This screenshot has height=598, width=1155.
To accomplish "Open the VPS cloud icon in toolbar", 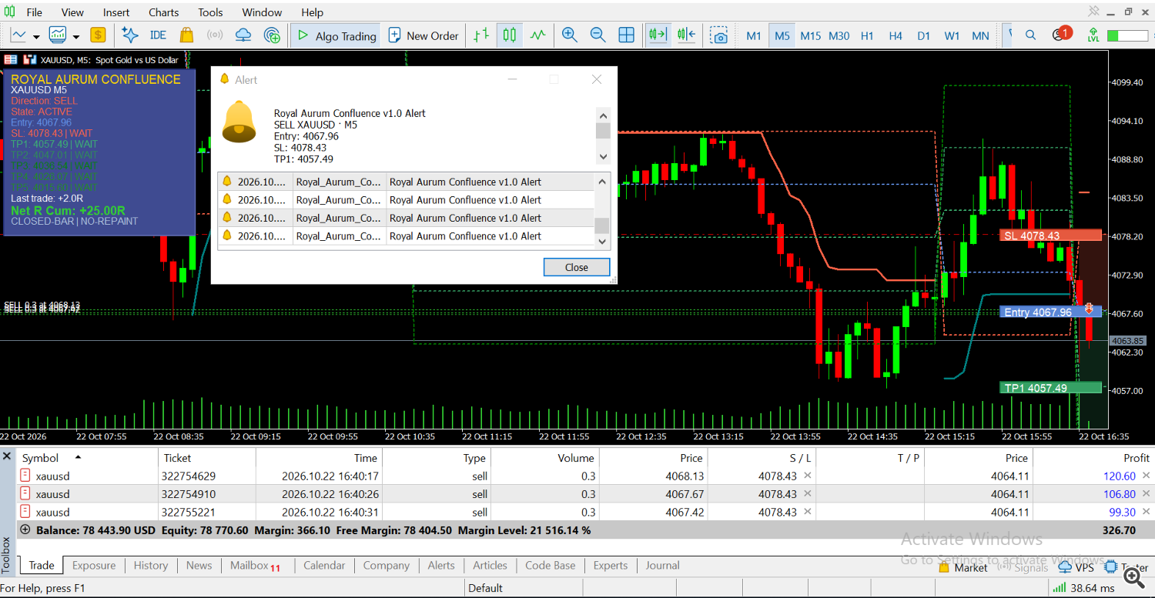I will pos(243,35).
